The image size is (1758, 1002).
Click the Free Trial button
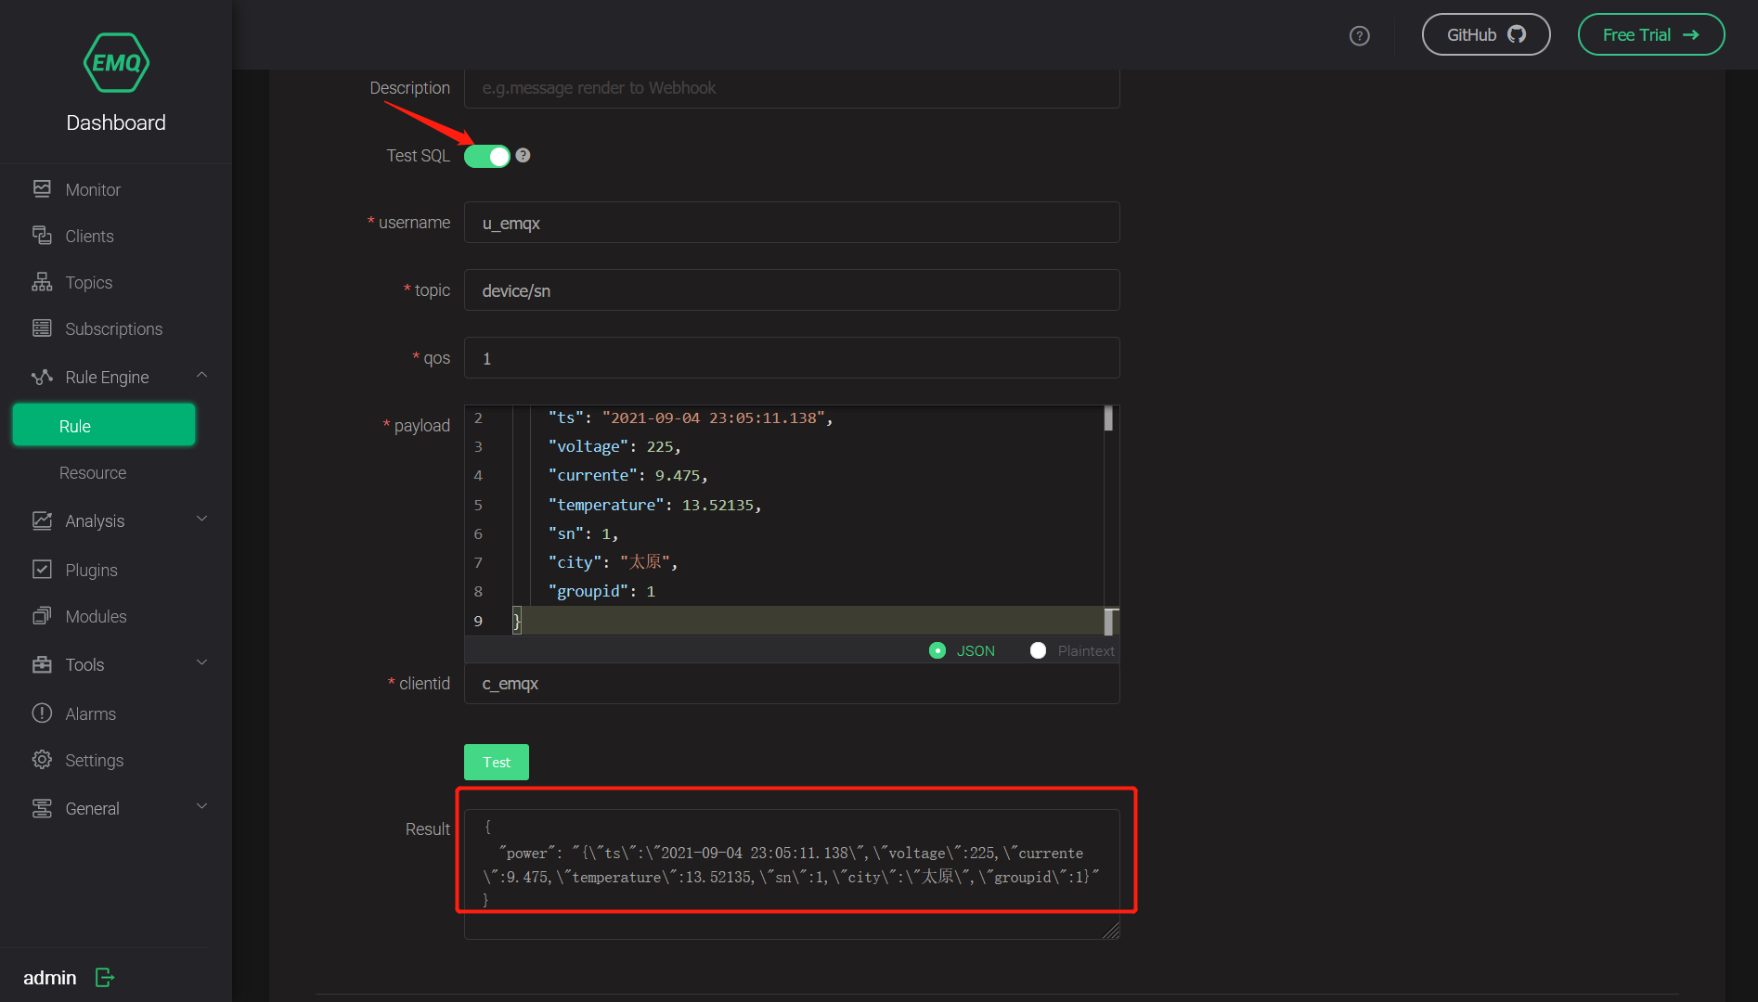pyautogui.click(x=1651, y=34)
